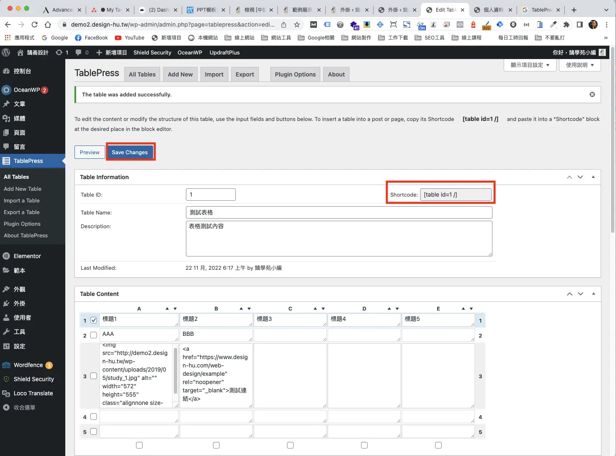616x456 pixels.
Task: Click the Preview button
Action: tap(90, 152)
